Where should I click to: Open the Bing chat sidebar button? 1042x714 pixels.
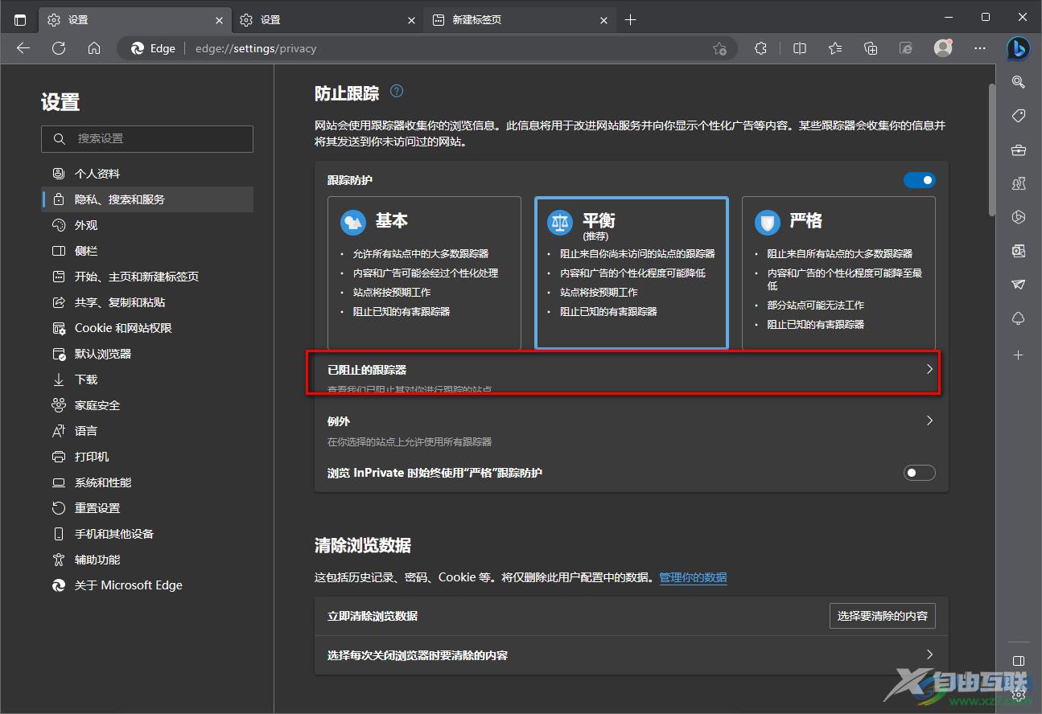point(1019,48)
